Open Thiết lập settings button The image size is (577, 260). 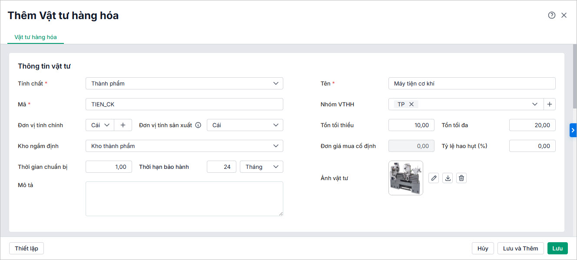(27, 248)
